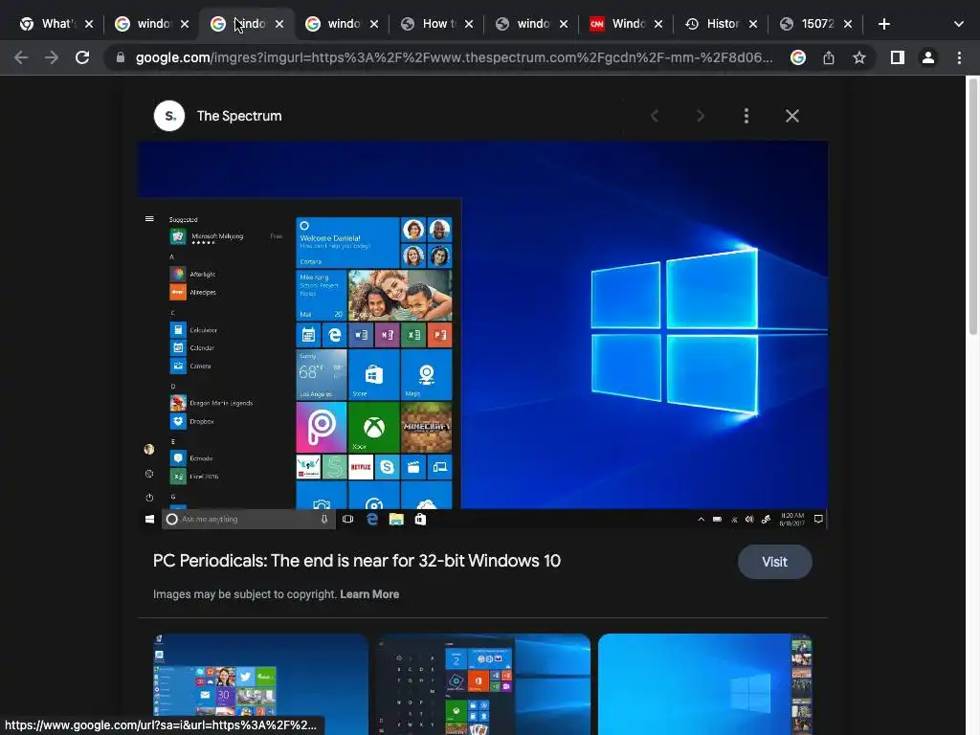Screen dimensions: 980x735
Task: Open Google Lens icon in address bar
Action: click(797, 57)
